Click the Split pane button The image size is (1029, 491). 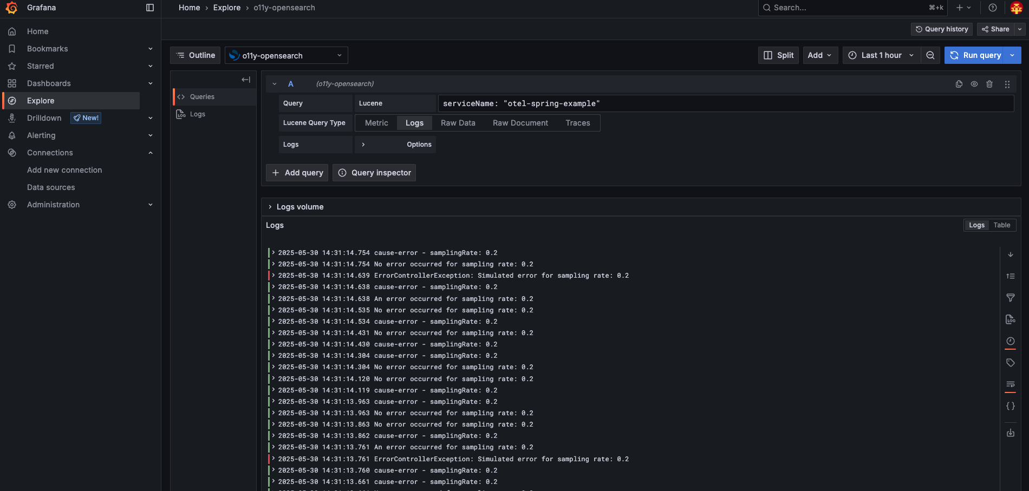coord(778,55)
